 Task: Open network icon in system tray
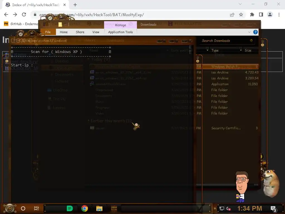pos(222,208)
